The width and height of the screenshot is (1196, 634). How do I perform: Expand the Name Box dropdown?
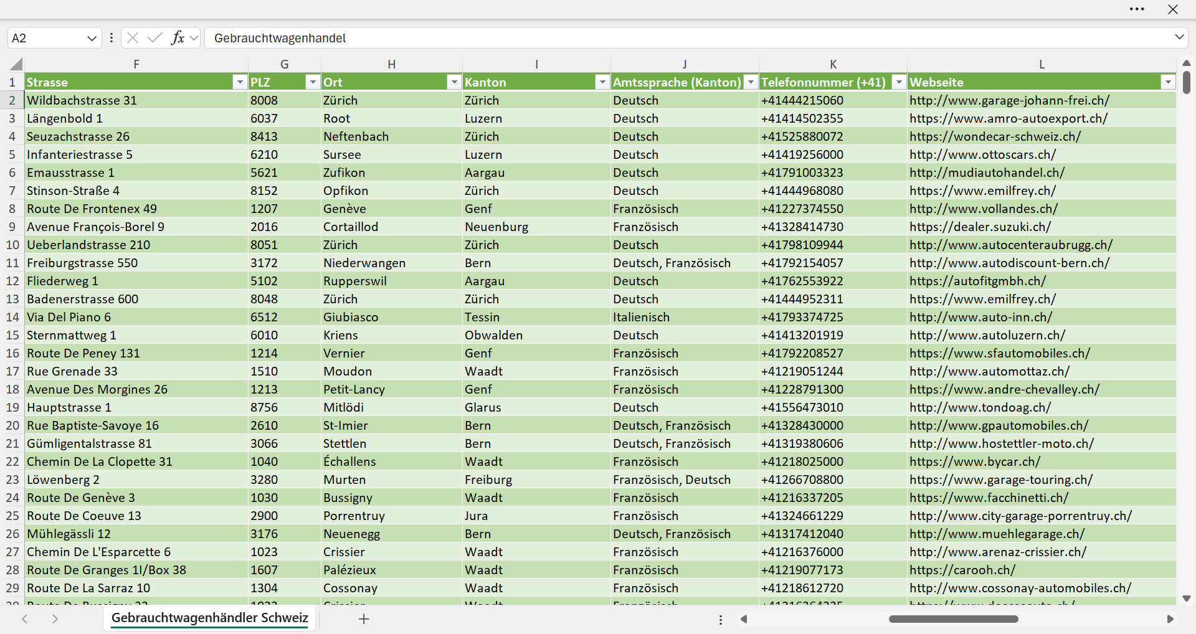click(x=92, y=38)
